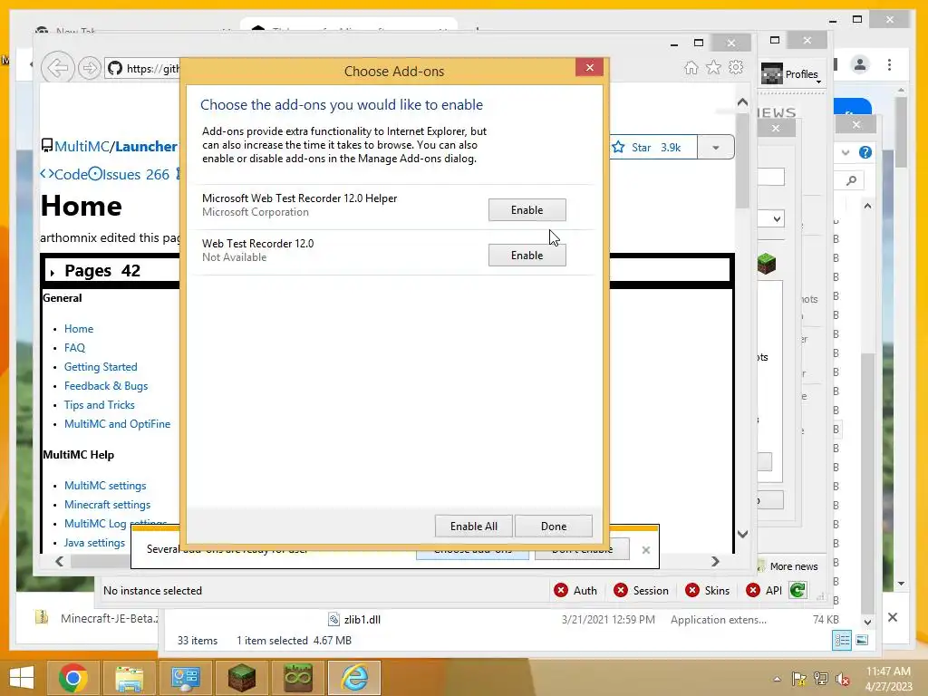The image size is (928, 696).
Task: Open the MultiMC owner link
Action: (82, 146)
